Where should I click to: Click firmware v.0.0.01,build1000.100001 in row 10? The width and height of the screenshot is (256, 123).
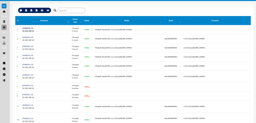(194, 119)
